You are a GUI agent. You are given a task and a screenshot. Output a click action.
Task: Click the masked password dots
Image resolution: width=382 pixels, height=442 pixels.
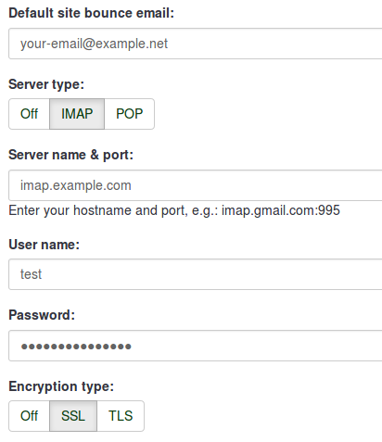coord(76,347)
